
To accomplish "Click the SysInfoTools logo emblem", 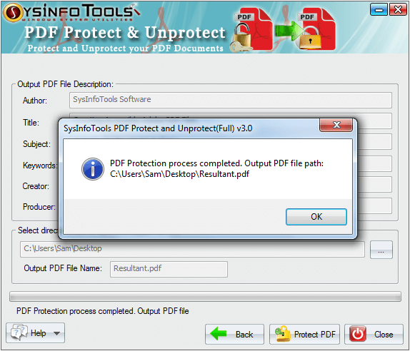I will coord(13,13).
